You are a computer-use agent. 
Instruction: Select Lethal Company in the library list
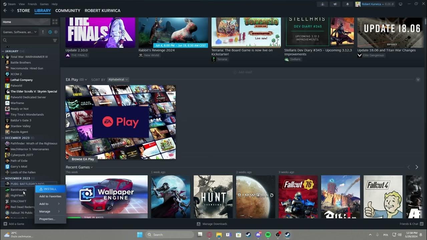coord(21,80)
